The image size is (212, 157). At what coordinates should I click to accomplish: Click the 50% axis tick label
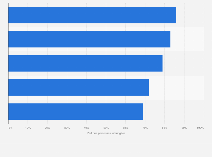pyautogui.click(x=106, y=128)
